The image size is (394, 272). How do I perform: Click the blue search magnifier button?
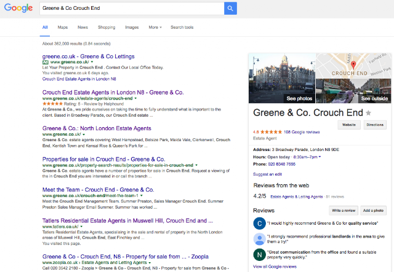coord(230,8)
